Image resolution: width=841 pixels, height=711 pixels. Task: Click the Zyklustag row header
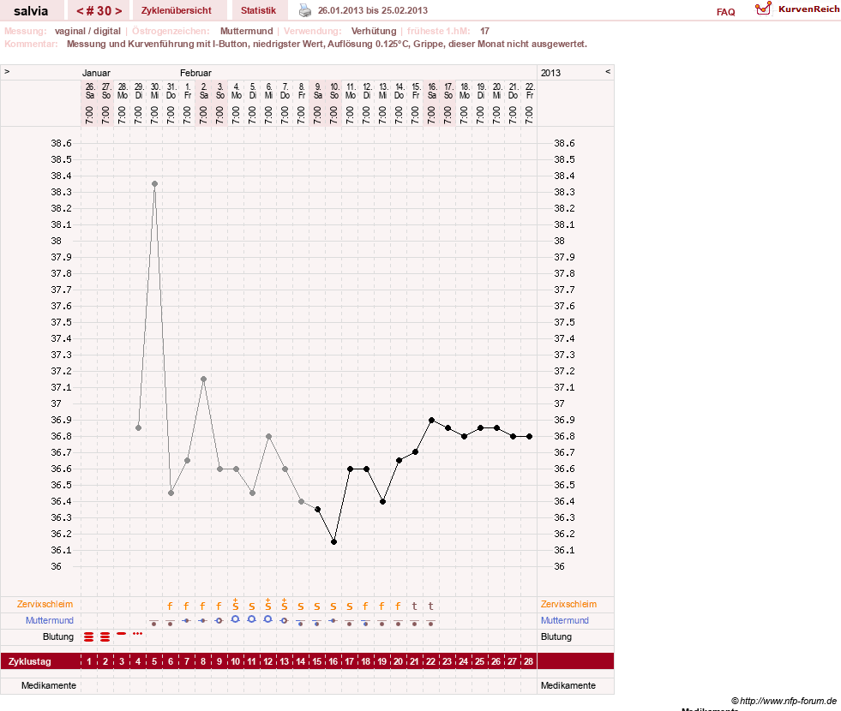30,661
